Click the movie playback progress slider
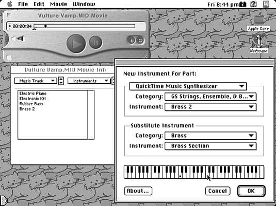 [85, 26]
